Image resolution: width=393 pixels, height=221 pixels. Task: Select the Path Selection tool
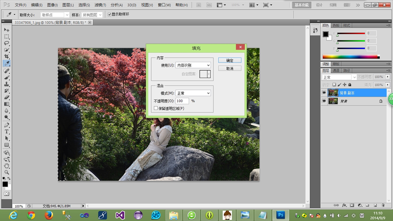[x=6, y=138]
